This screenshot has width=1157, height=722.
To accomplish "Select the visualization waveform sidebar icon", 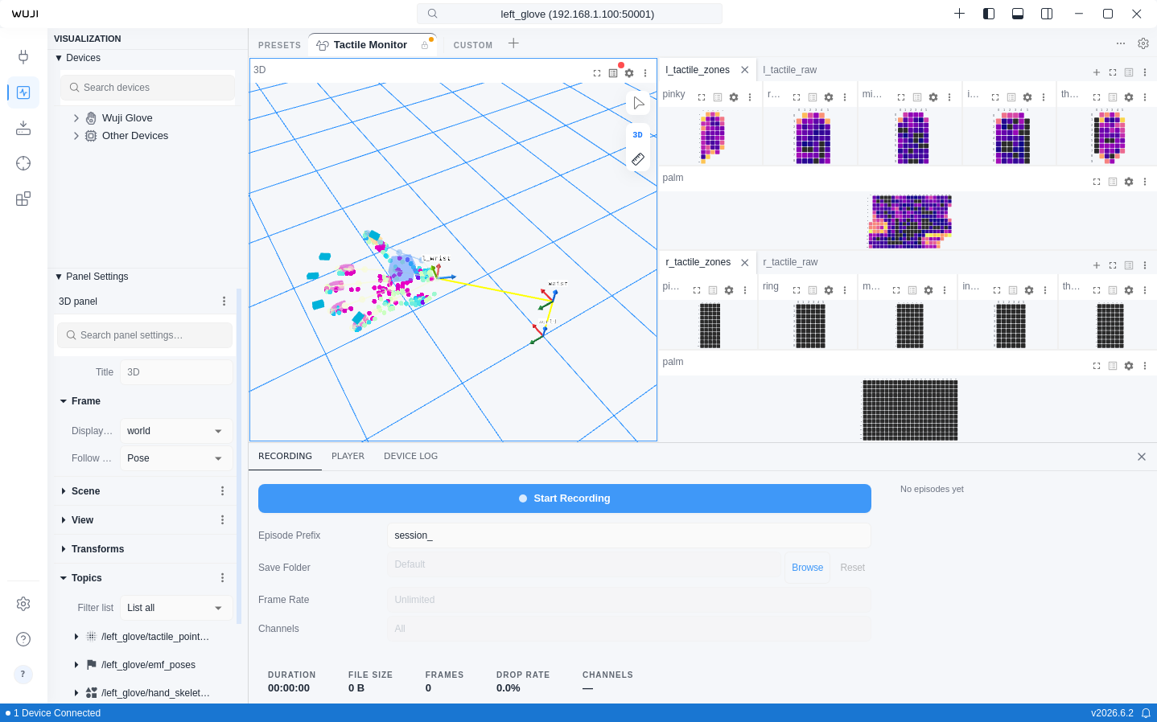I will coord(23,92).
